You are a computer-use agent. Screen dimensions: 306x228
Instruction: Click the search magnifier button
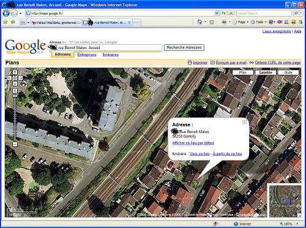coord(296,13)
